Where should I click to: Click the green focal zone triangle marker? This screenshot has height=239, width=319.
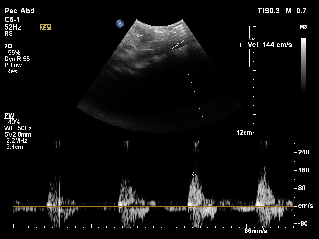click(x=249, y=39)
